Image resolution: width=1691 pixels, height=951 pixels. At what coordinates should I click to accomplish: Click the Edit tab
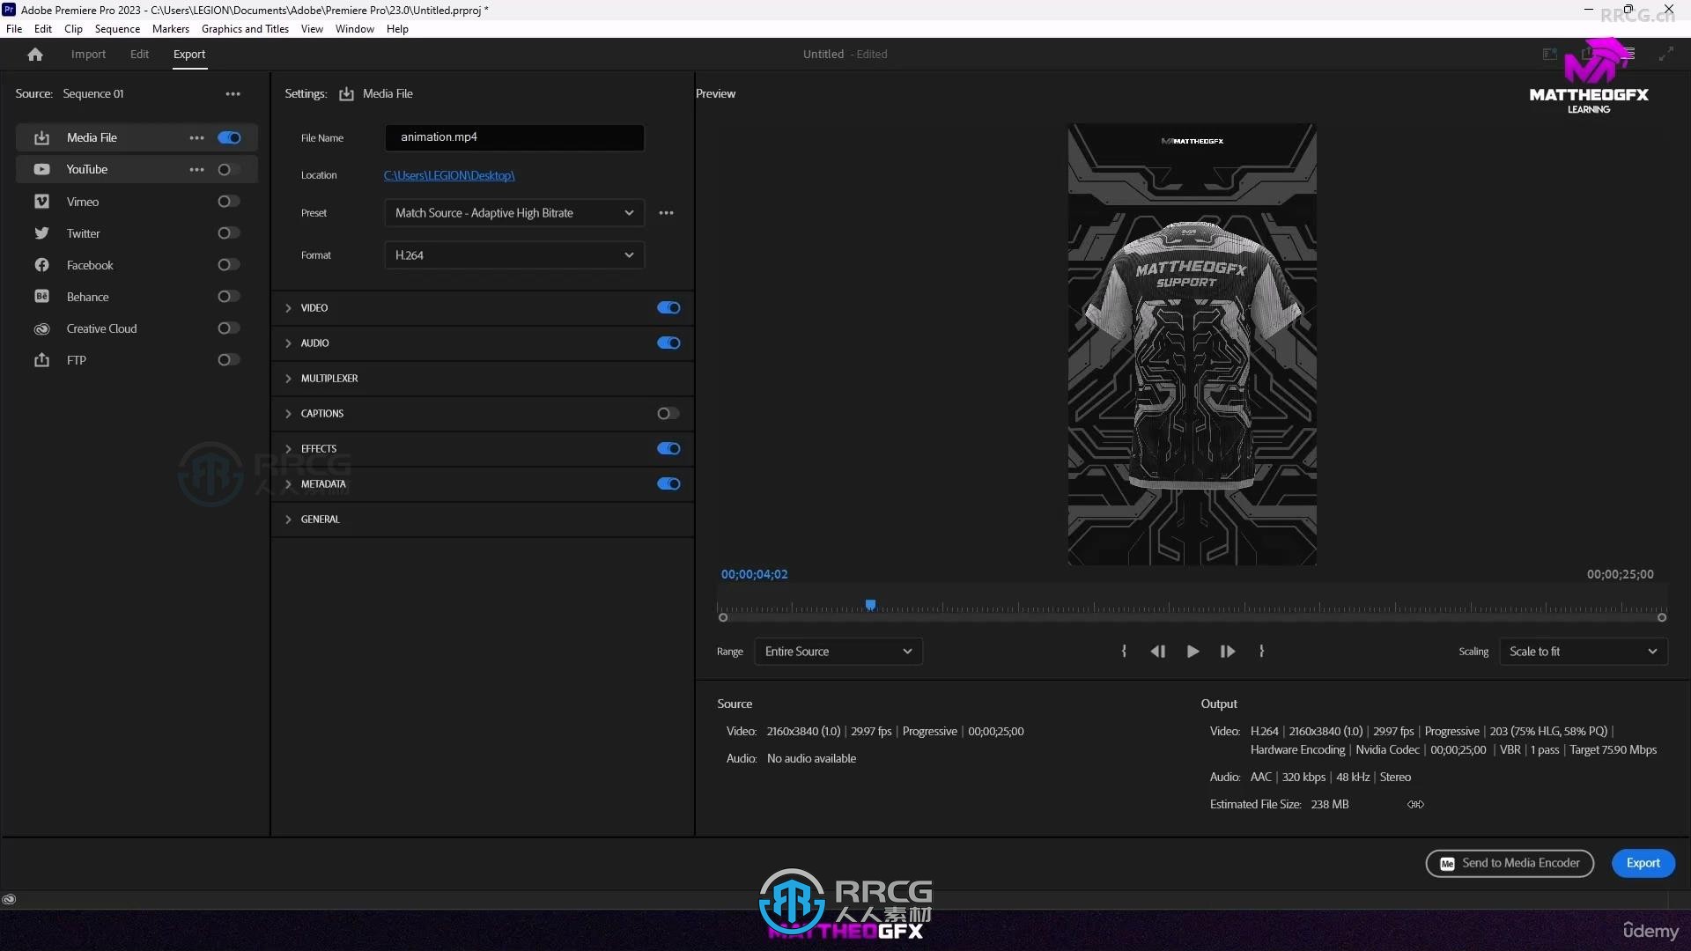point(137,54)
